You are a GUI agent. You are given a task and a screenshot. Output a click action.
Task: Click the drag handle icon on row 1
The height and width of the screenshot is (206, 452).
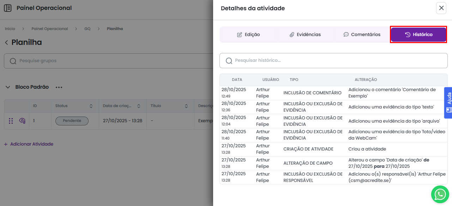click(11, 121)
